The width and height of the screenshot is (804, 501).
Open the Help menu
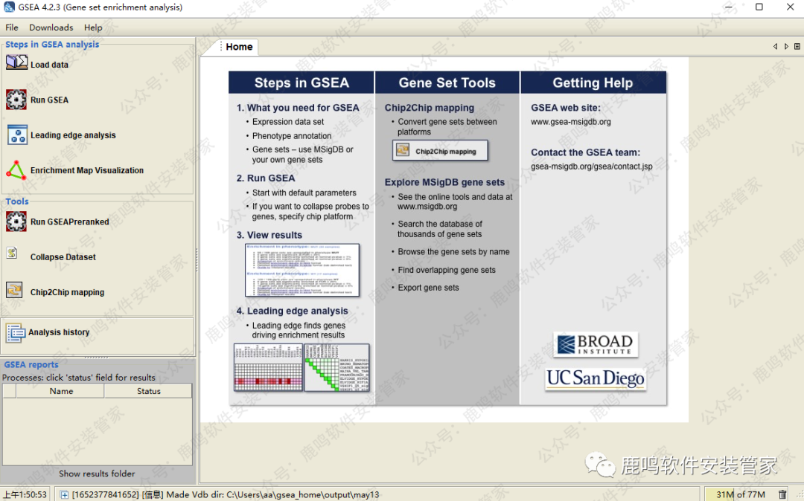(x=93, y=28)
